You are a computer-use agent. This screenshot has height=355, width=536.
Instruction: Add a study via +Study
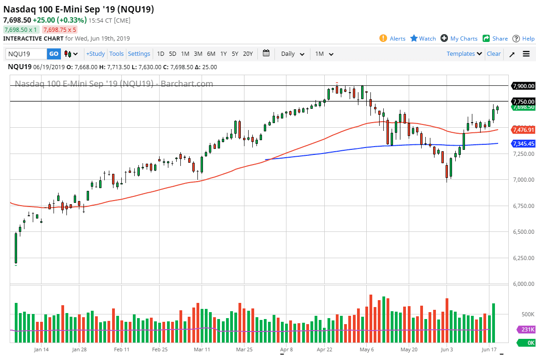(95, 53)
